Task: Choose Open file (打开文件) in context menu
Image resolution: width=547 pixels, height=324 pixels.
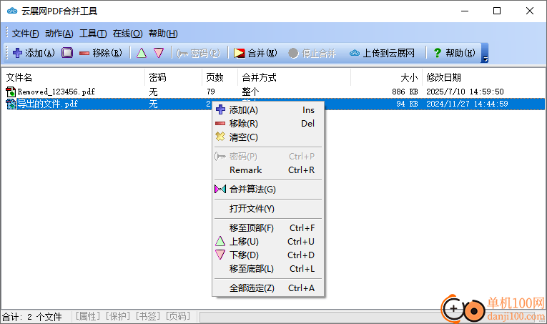Action: (268, 209)
